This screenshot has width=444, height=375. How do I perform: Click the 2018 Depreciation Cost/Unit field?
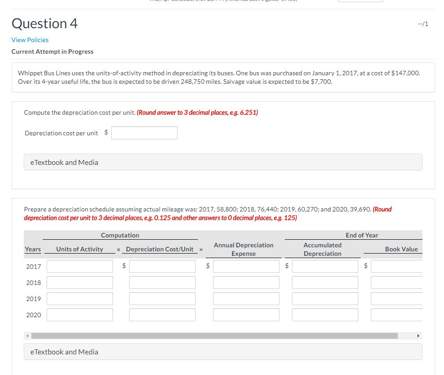(x=162, y=282)
